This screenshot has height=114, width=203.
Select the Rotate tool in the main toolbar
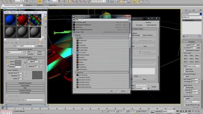pos(44,1)
